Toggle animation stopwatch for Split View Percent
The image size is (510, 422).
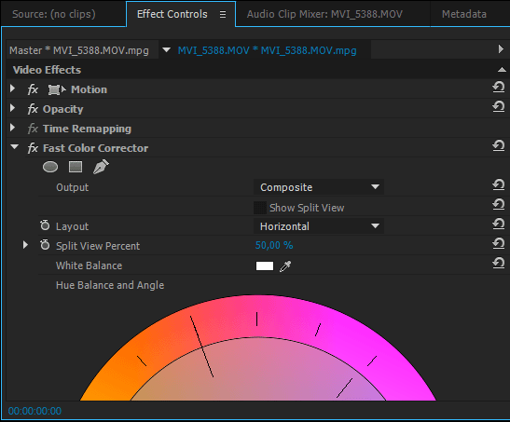(45, 245)
